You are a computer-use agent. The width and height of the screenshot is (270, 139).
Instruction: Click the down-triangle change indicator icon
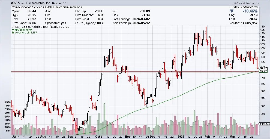pos(232,11)
